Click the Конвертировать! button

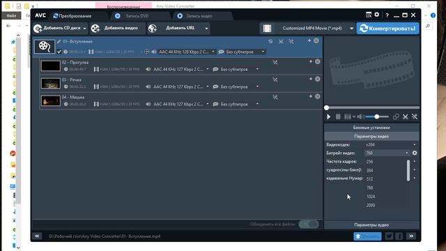pos(387,29)
